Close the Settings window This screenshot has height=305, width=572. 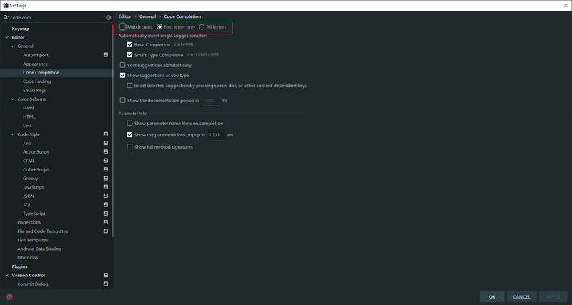[566, 6]
